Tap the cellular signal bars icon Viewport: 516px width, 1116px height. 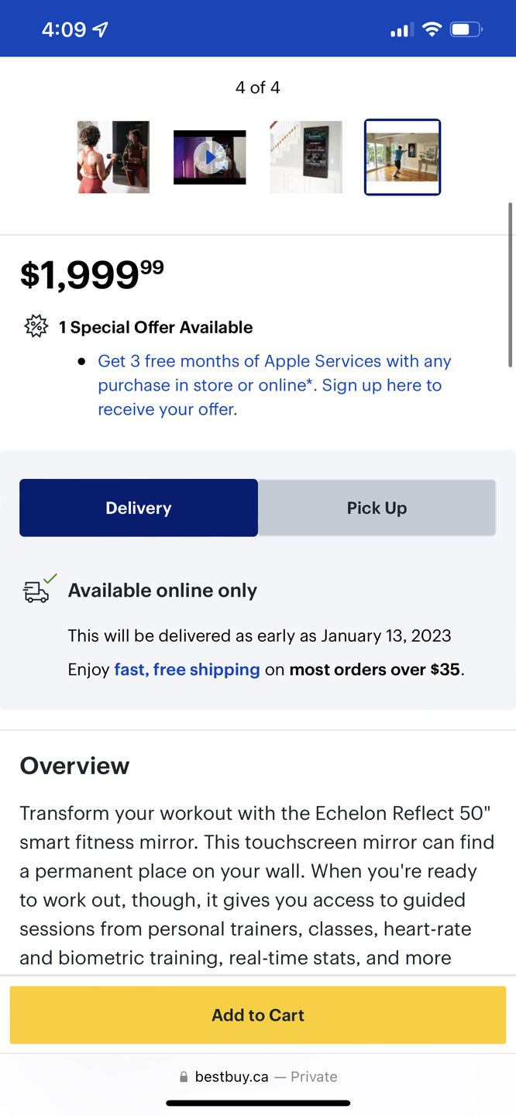(400, 31)
